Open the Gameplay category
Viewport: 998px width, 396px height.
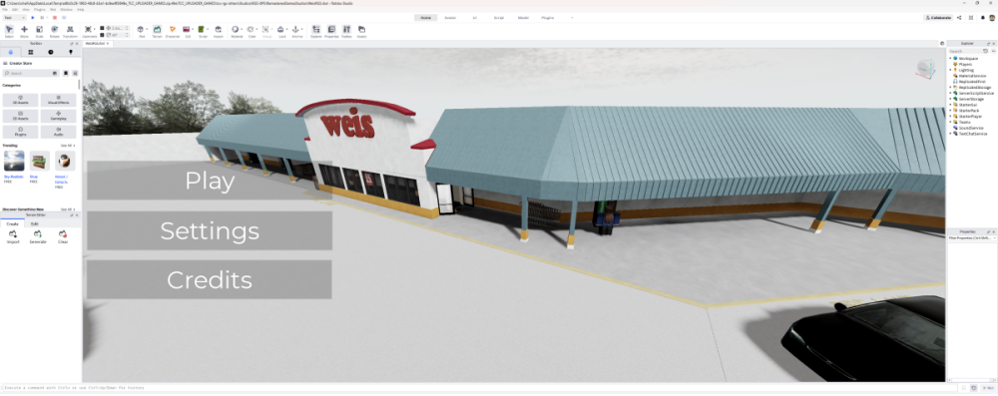tap(59, 116)
